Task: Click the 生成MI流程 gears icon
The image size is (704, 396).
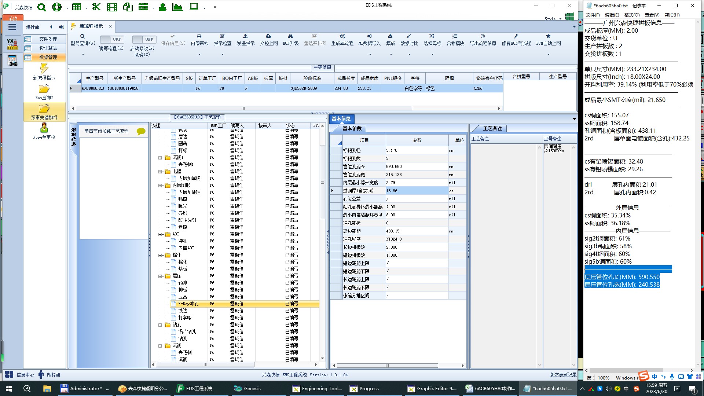Action: (x=342, y=36)
